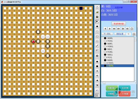
Task: Click the blue undo arrow icon
Action: (x=97, y=90)
